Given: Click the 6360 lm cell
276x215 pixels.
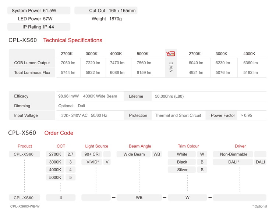Looking at the screenshot, I should 251,63.
